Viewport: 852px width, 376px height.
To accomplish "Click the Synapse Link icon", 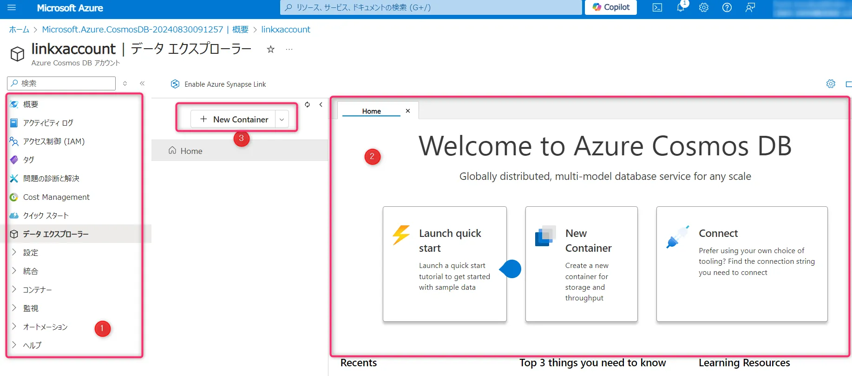I will pos(175,84).
